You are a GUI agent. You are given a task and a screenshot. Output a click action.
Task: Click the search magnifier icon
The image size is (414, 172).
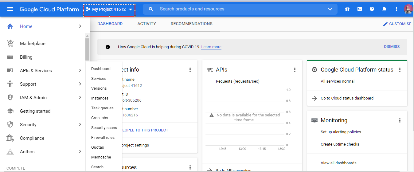(x=151, y=9)
